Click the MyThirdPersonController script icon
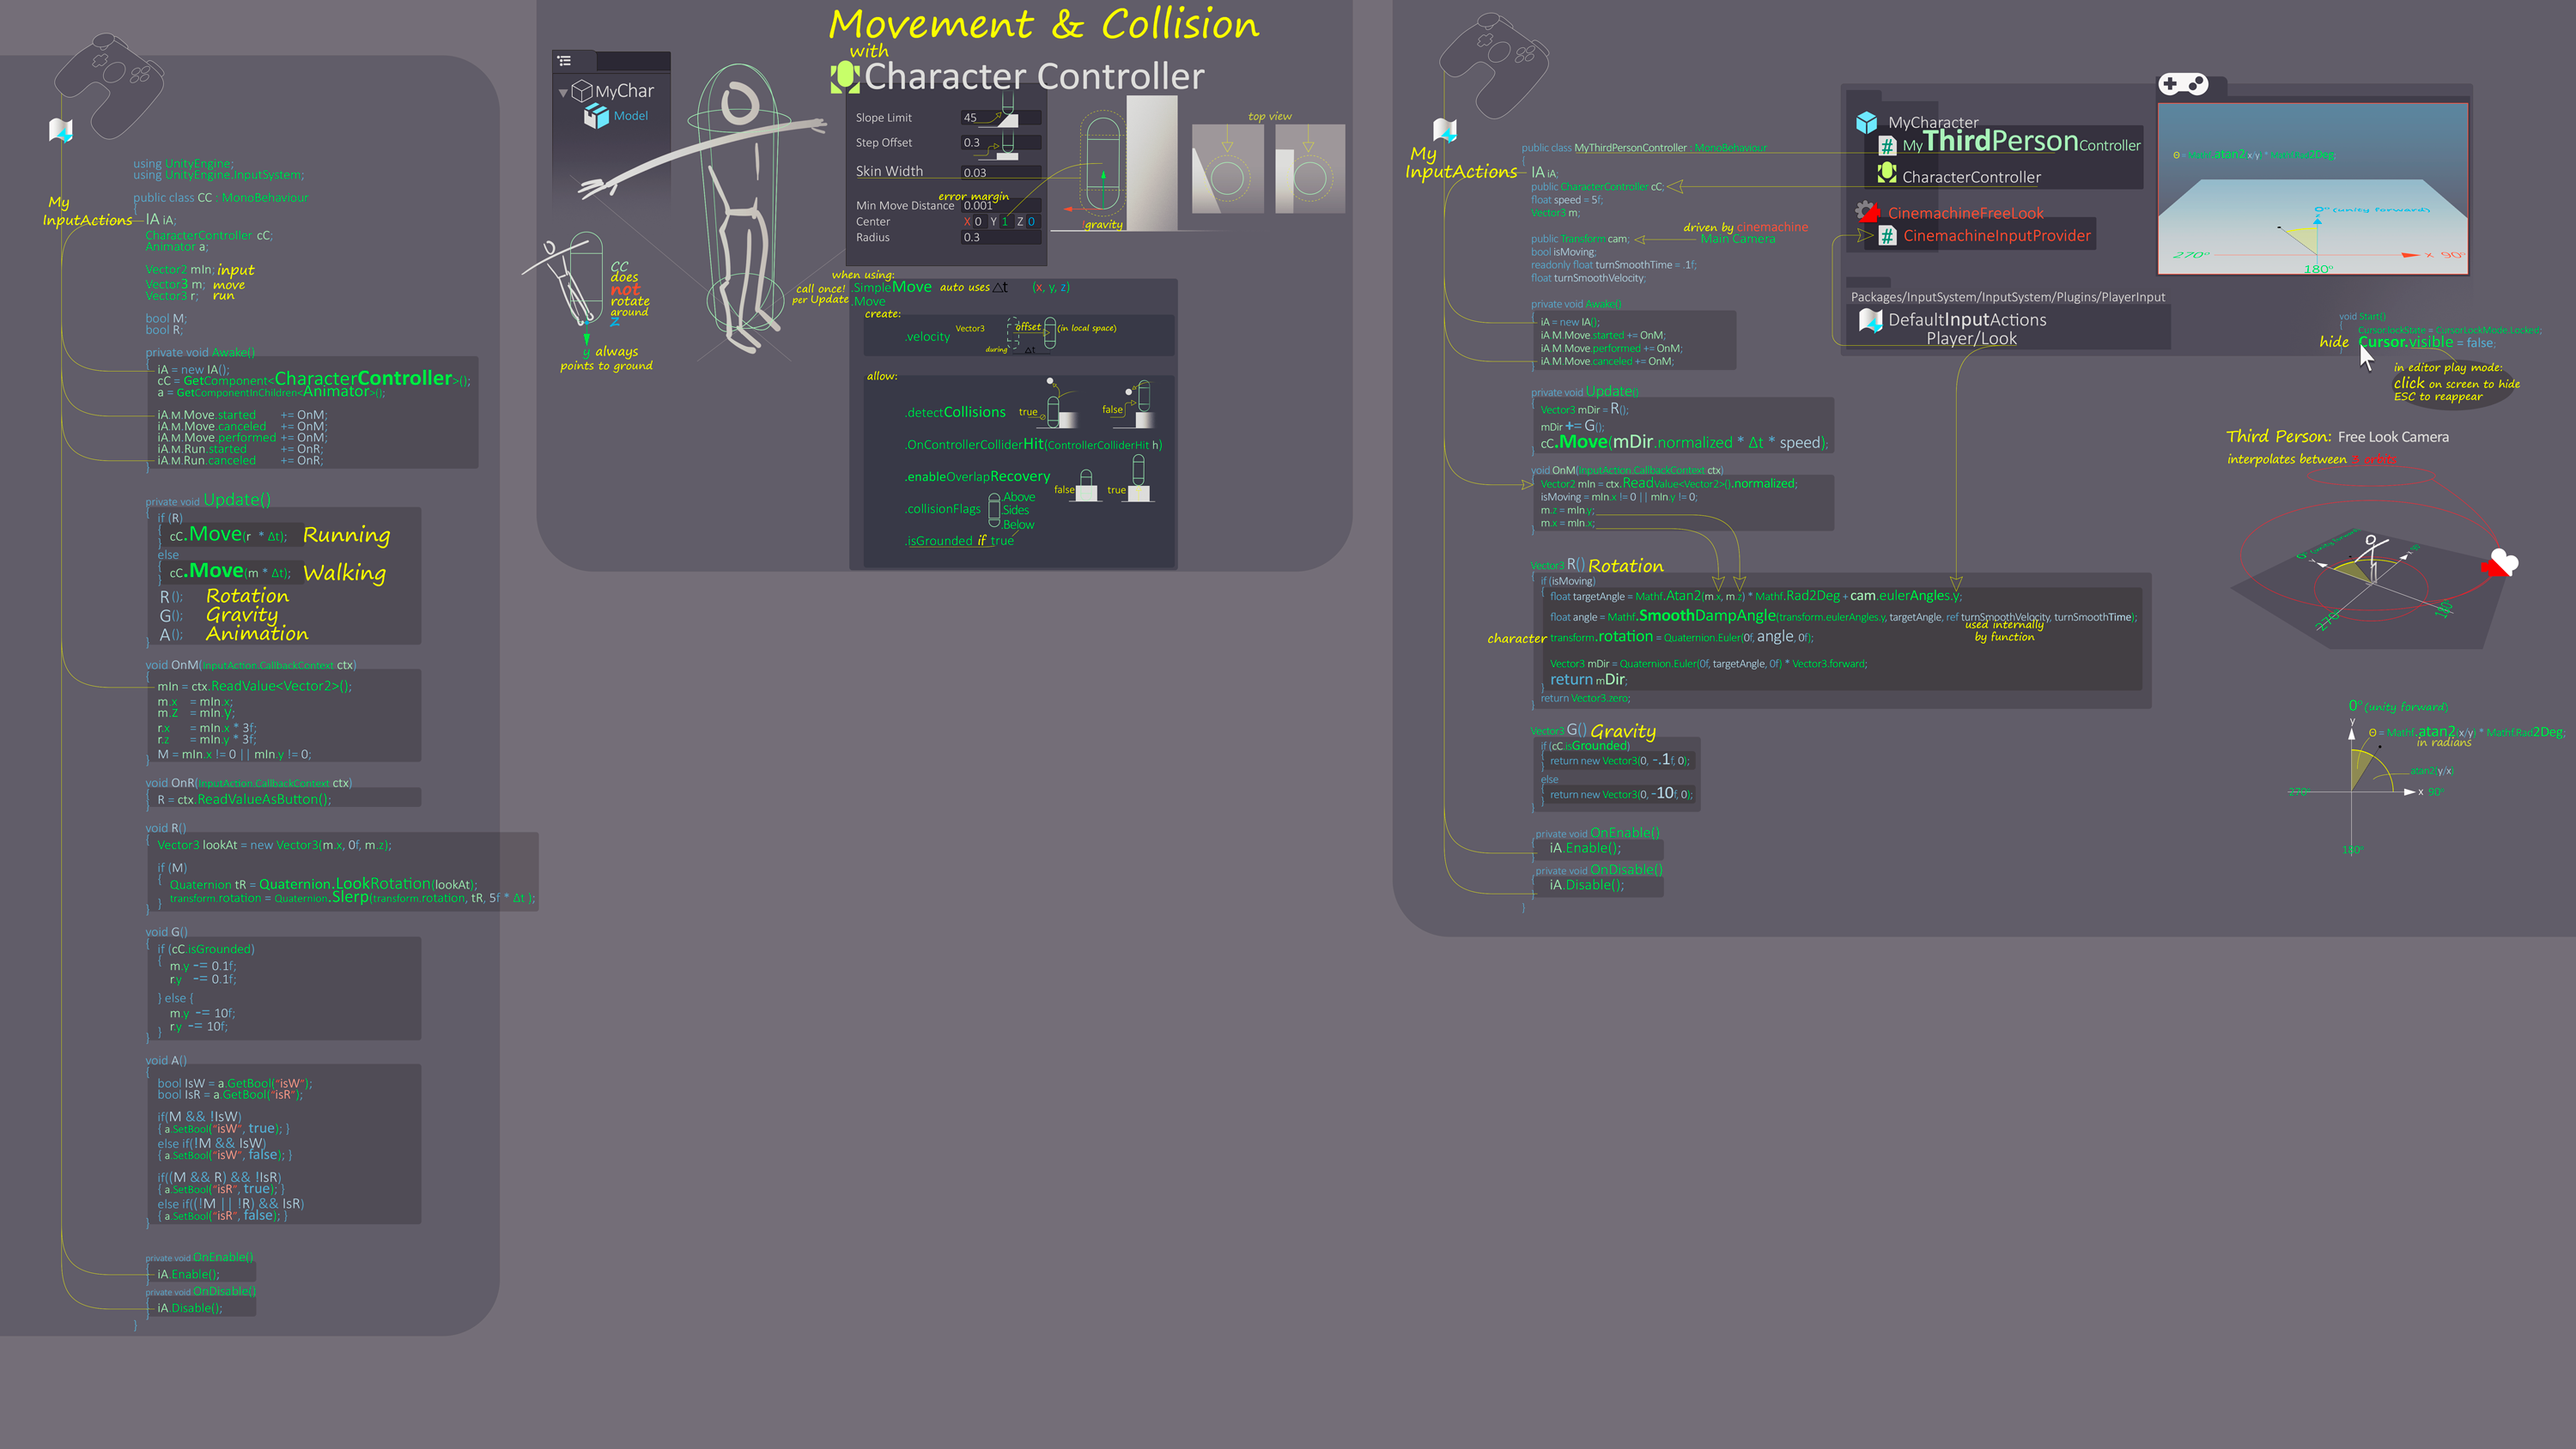 point(1882,145)
